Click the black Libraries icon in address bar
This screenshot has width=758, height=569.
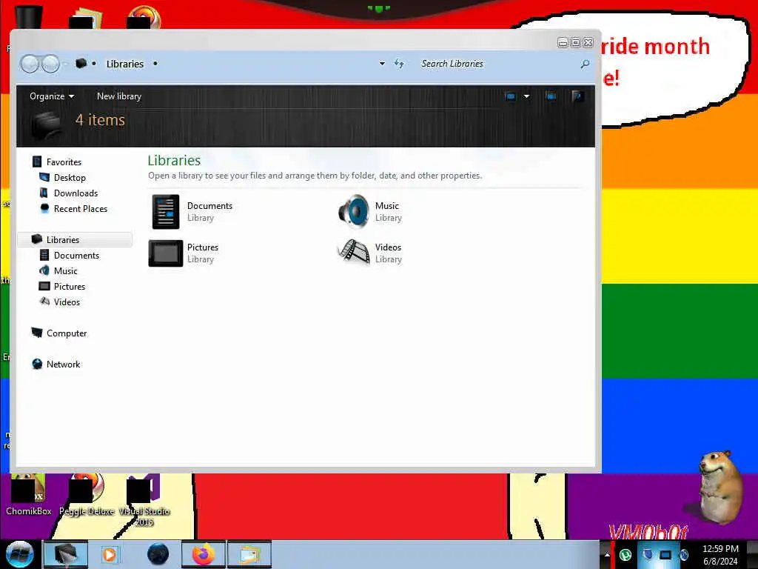point(81,64)
